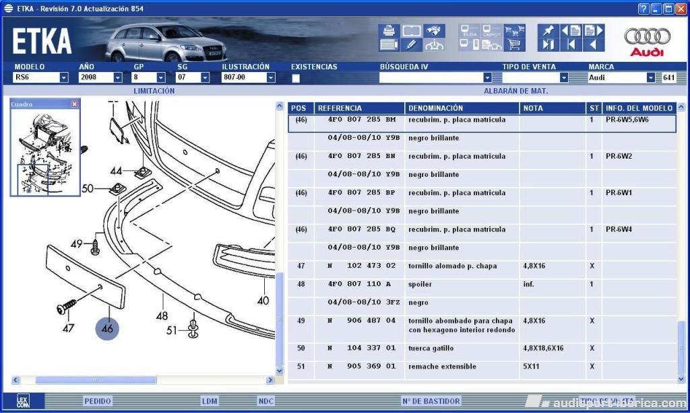Jump to first item arrow icon
Viewport: 690px width, 413px height.
pos(571,44)
